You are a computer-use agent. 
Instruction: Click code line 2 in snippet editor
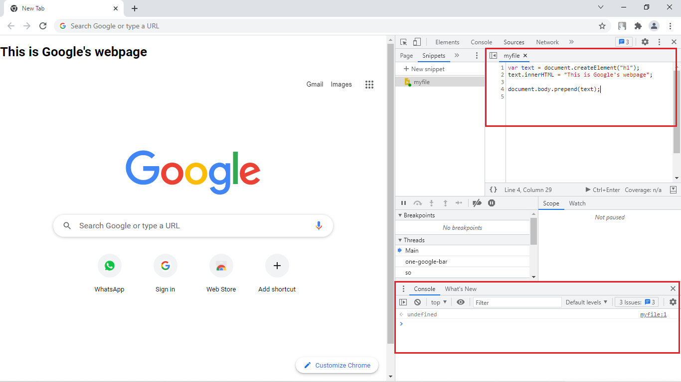click(580, 75)
